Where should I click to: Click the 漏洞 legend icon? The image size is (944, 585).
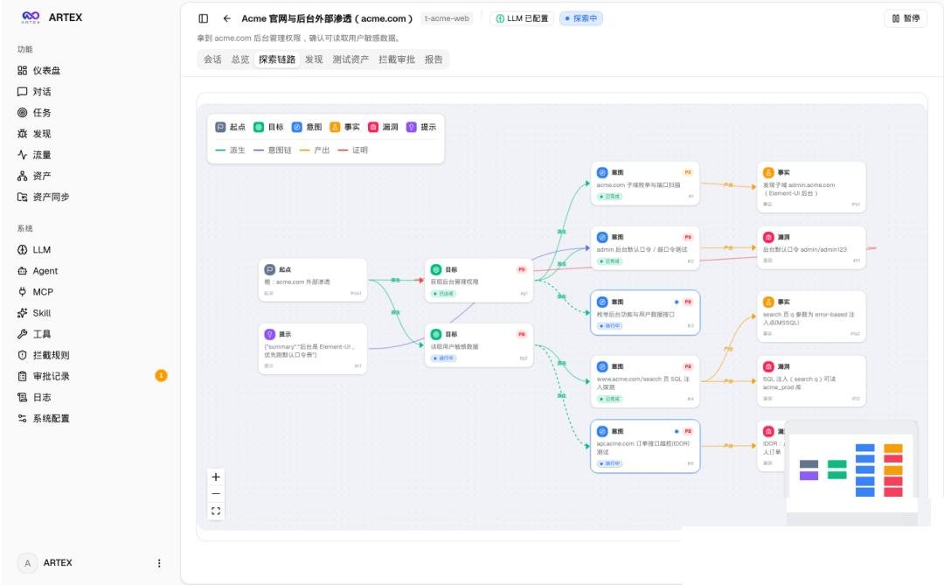(x=372, y=127)
